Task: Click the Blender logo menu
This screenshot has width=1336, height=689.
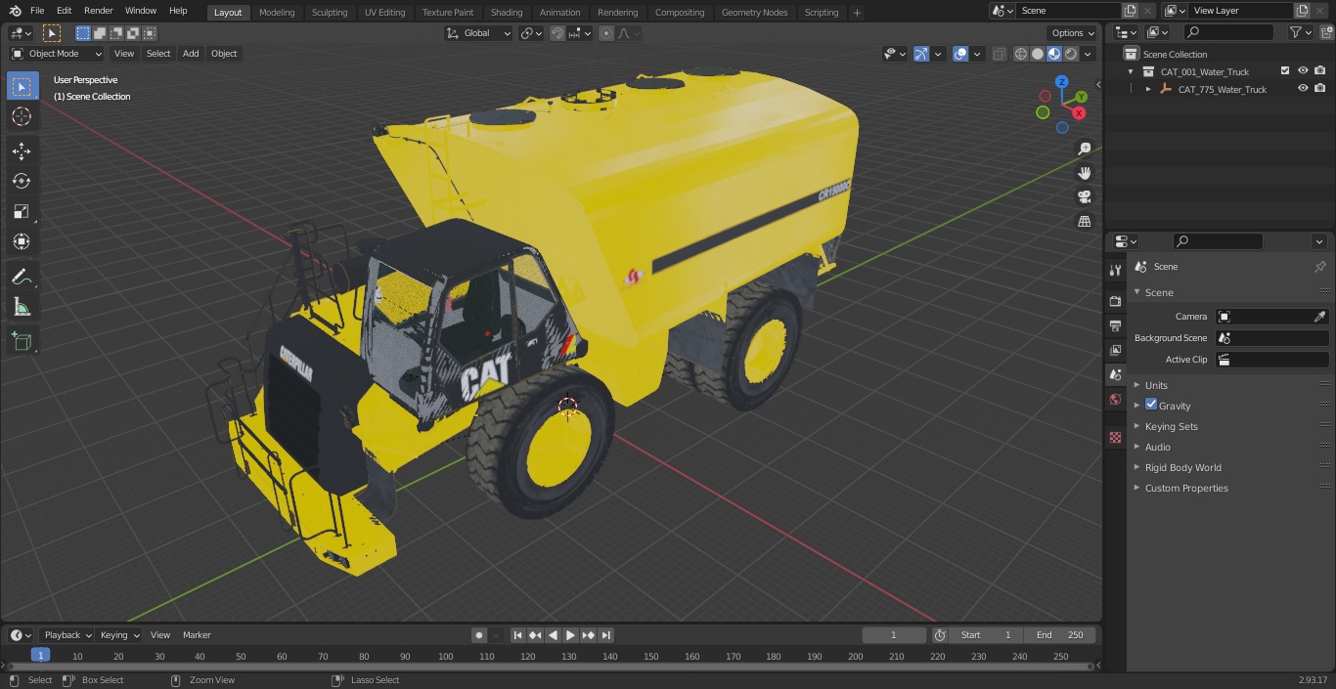Action: 15,11
